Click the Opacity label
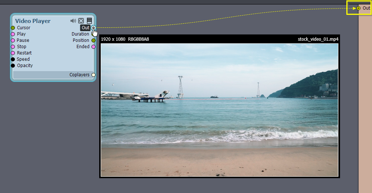The height and width of the screenshot is (193, 372). coord(25,66)
